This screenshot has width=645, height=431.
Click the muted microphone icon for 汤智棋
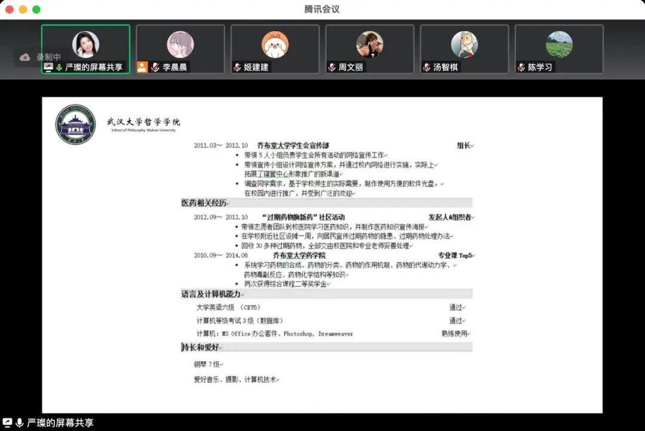pos(426,68)
